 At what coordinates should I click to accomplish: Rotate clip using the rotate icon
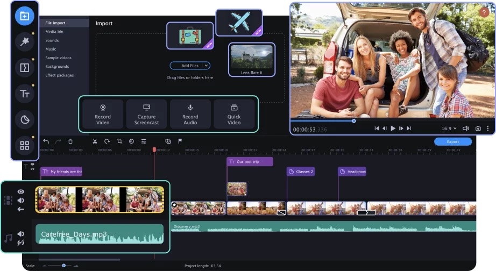(107, 141)
